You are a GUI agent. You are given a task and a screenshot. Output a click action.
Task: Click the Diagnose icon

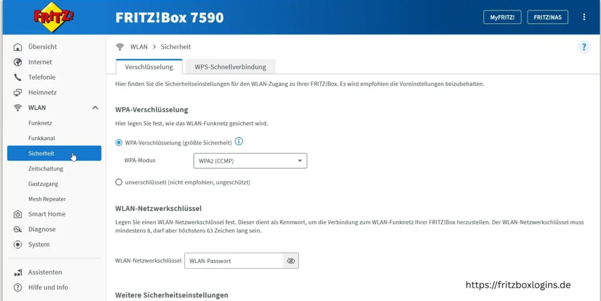(18, 230)
